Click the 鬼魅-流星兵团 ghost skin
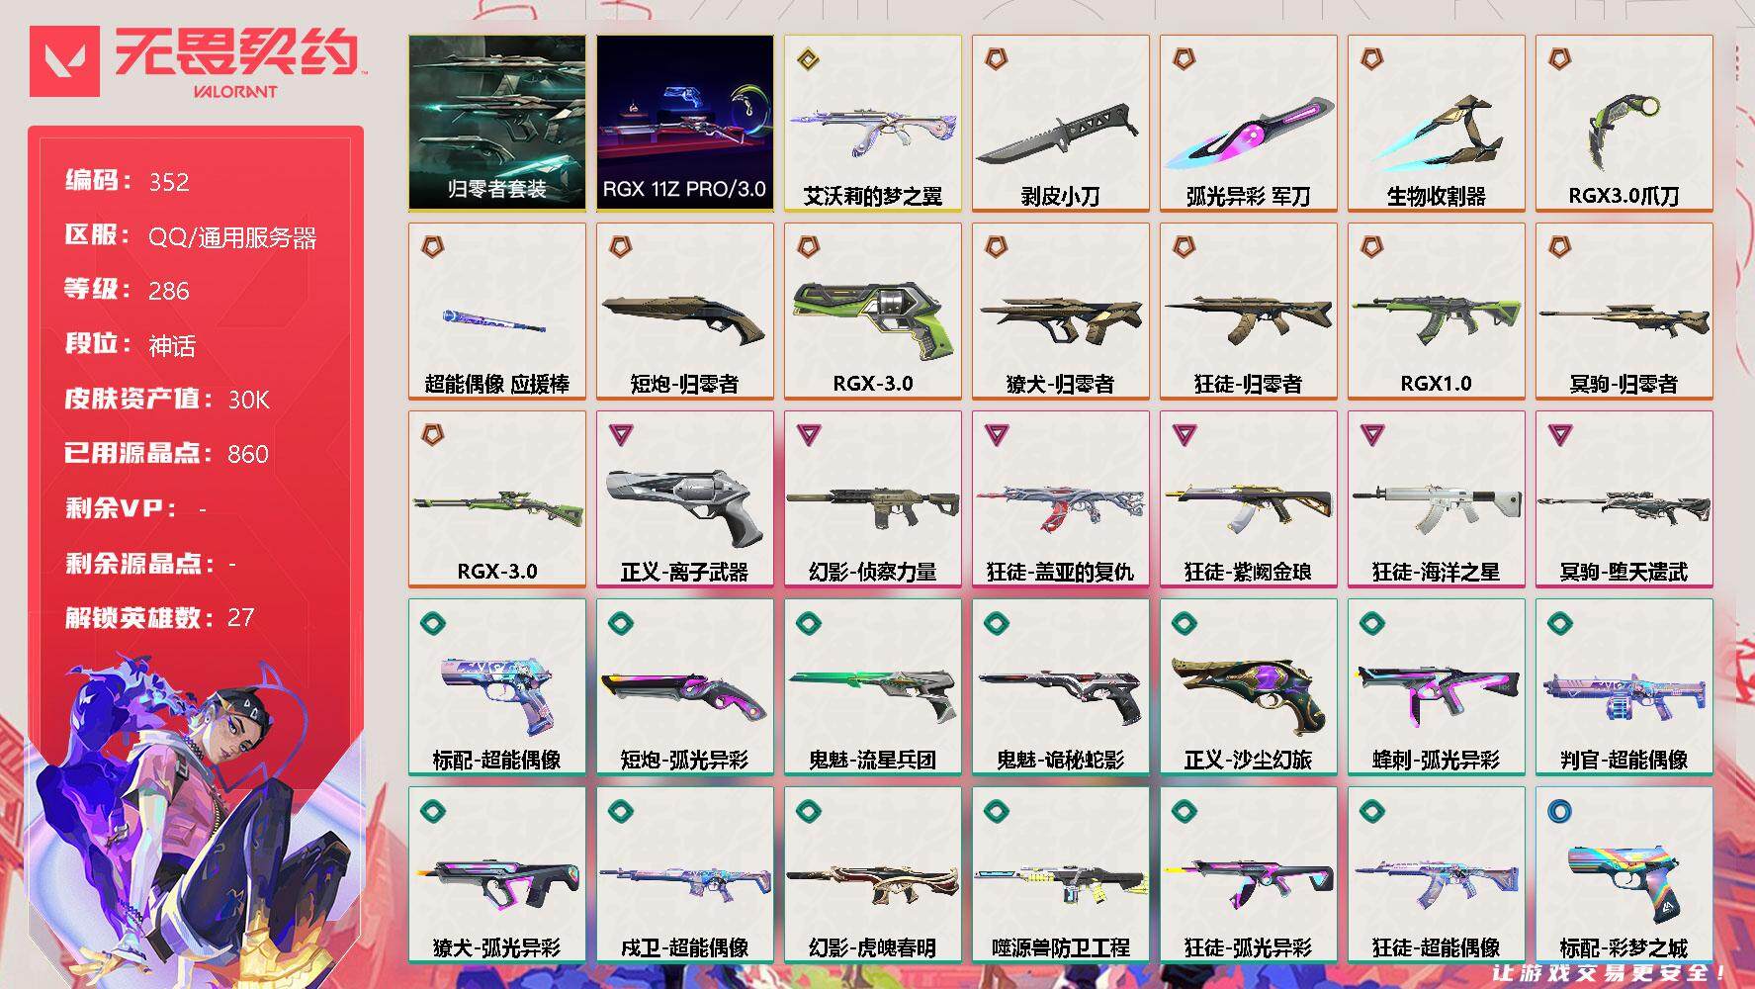Viewport: 1755px width, 989px height. point(873,686)
